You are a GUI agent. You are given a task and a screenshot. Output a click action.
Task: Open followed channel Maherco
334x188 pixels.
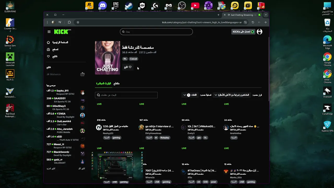(x=66, y=74)
